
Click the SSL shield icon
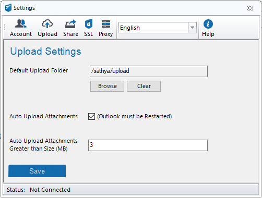[89, 24]
